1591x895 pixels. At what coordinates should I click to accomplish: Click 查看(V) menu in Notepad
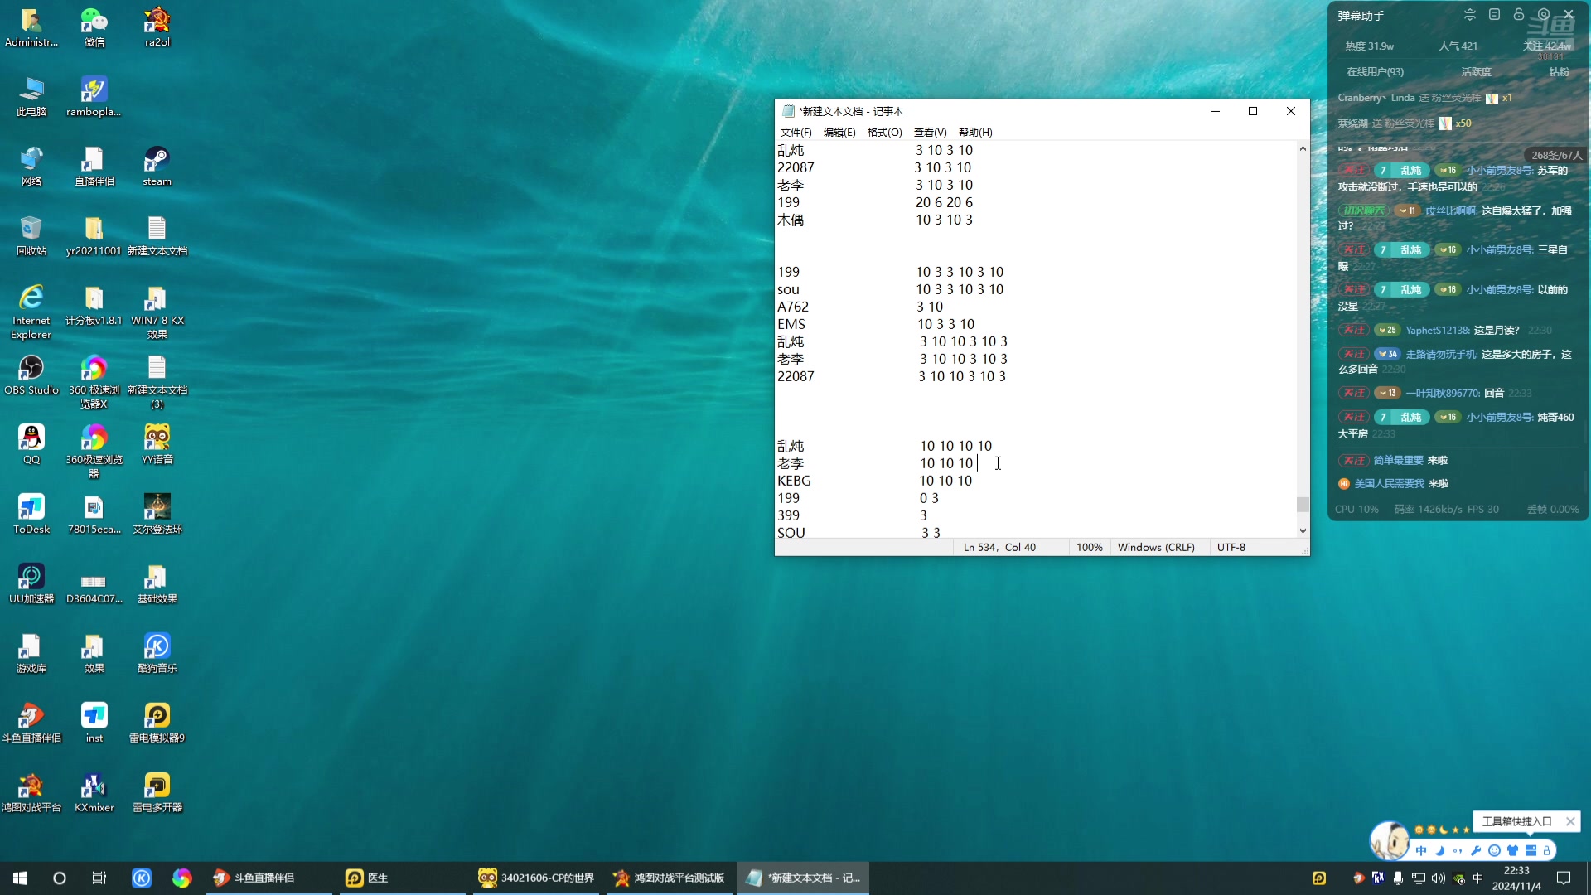tap(930, 133)
